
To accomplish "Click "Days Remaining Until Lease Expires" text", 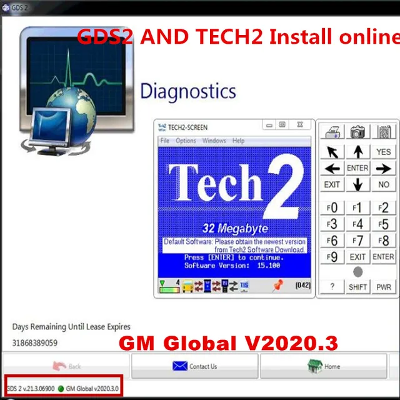I will coord(71,327).
